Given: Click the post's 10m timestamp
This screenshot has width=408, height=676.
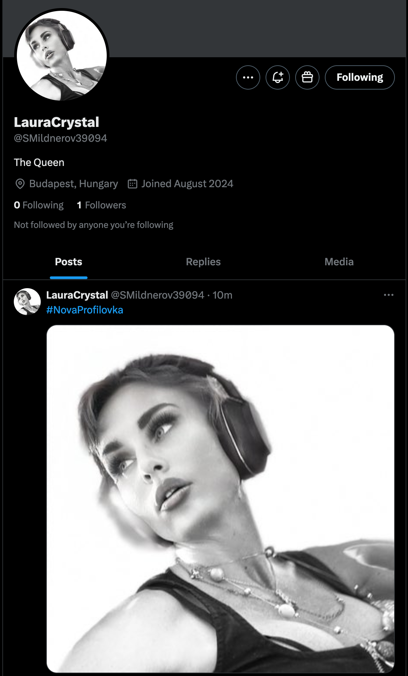Looking at the screenshot, I should click(x=222, y=295).
